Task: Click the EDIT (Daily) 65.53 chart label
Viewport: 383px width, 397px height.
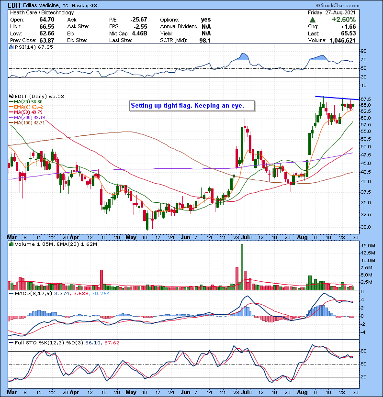Action: (x=39, y=96)
